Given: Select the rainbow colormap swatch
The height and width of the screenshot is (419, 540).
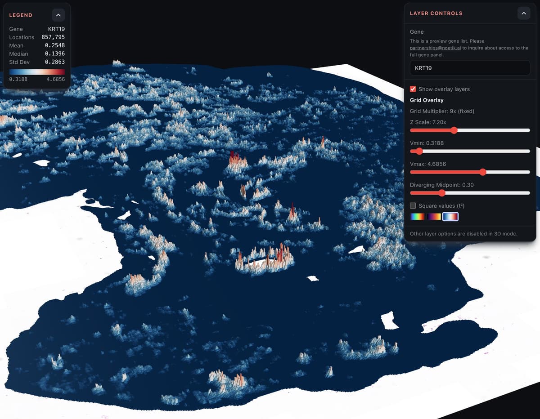Looking at the screenshot, I should (x=417, y=216).
